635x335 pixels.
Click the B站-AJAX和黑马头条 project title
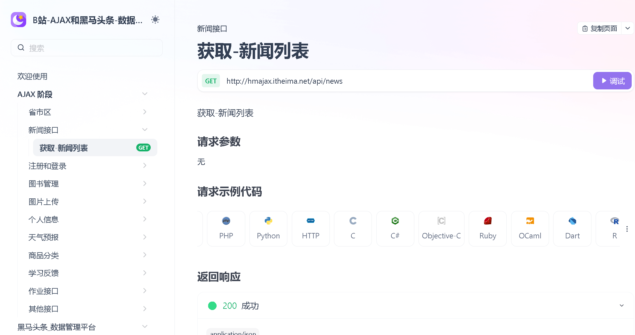click(x=88, y=20)
